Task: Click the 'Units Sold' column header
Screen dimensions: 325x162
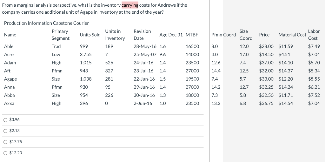Action: pos(90,35)
